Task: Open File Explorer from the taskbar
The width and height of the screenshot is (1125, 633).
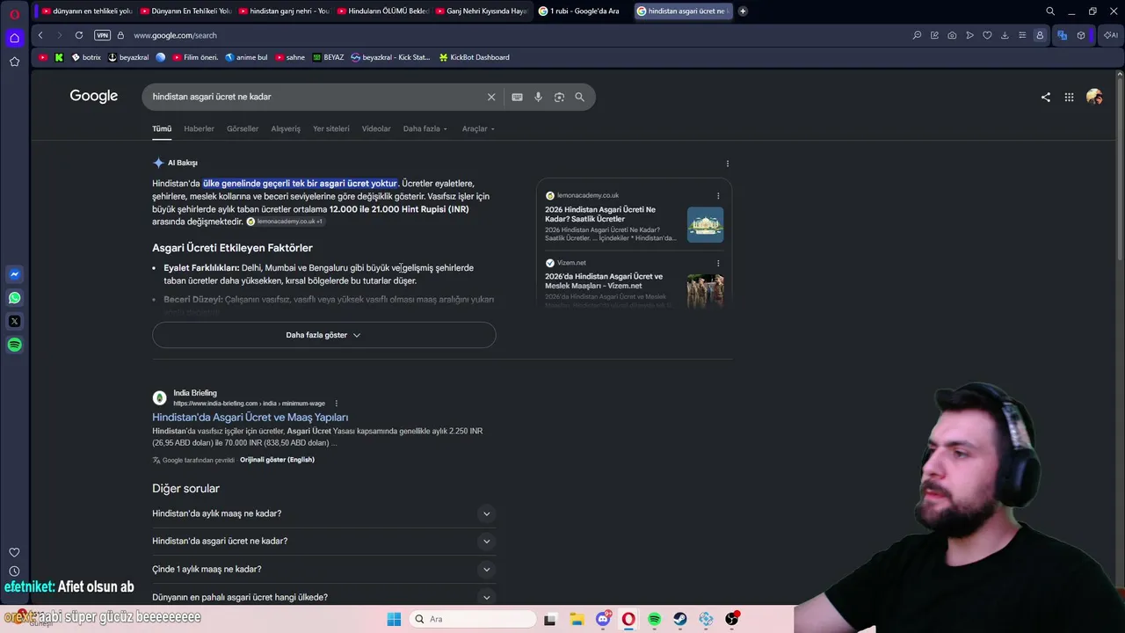Action: 577,619
